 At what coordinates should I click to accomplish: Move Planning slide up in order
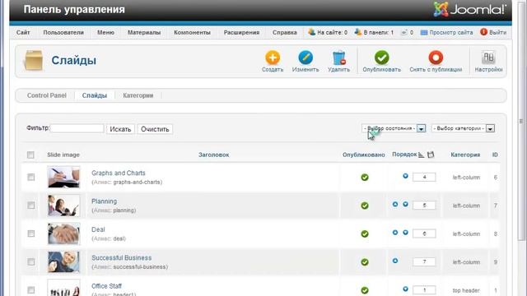[395, 204]
